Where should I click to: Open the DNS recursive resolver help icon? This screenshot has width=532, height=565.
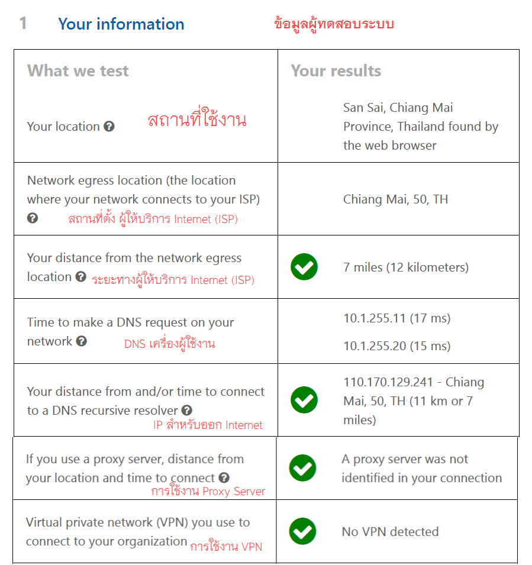(187, 410)
